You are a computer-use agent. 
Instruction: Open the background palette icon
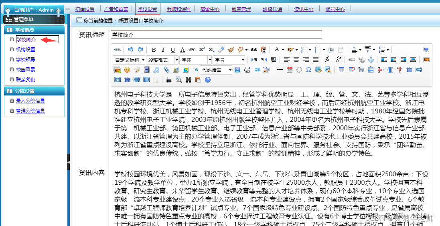(x=137, y=70)
